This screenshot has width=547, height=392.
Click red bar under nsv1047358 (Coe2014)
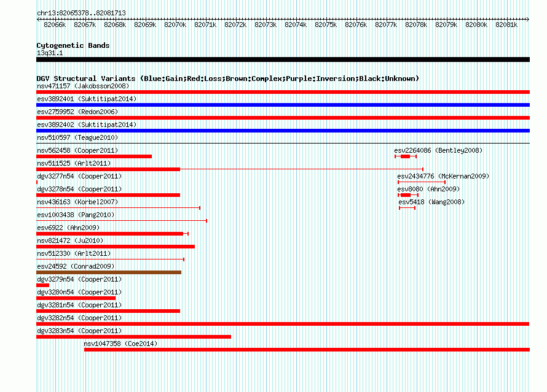[307, 350]
